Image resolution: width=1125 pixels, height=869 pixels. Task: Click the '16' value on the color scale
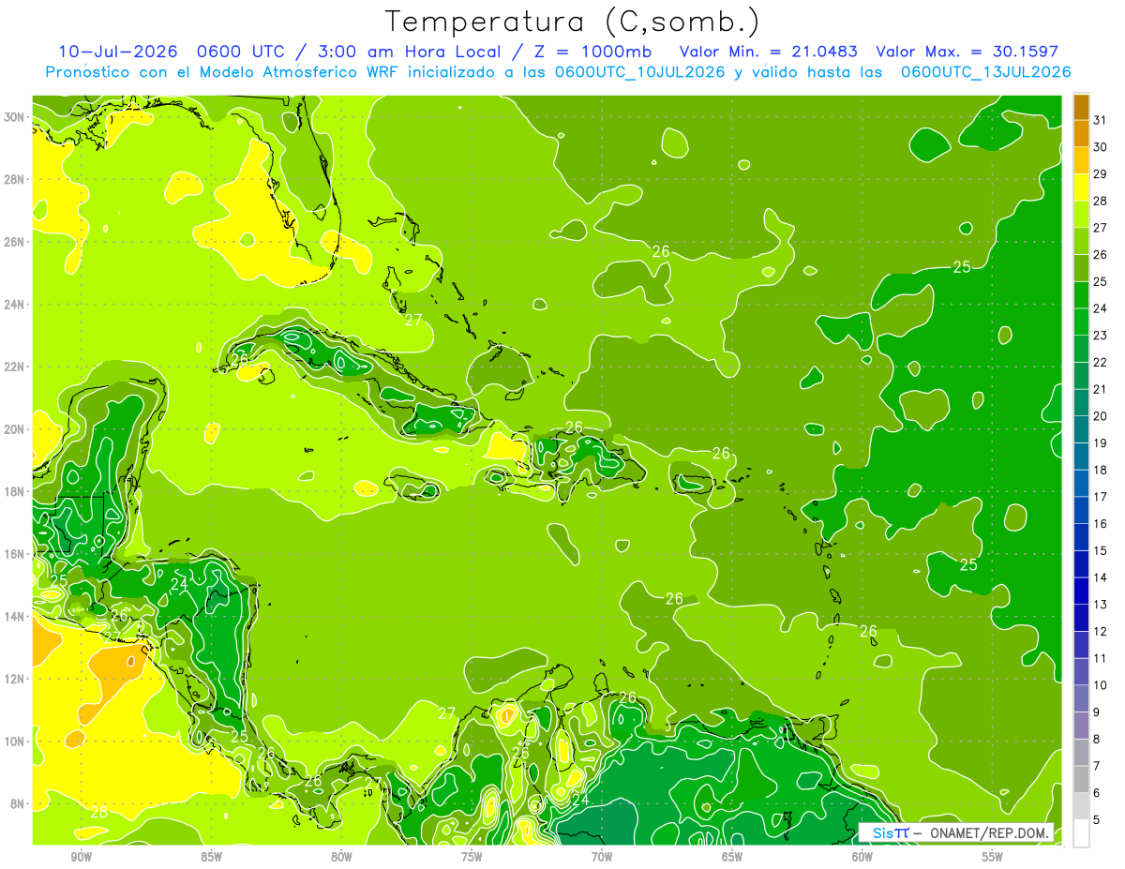click(1101, 523)
